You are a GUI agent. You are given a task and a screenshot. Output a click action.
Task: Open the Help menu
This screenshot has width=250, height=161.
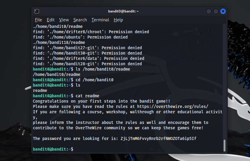(x=118, y=20)
